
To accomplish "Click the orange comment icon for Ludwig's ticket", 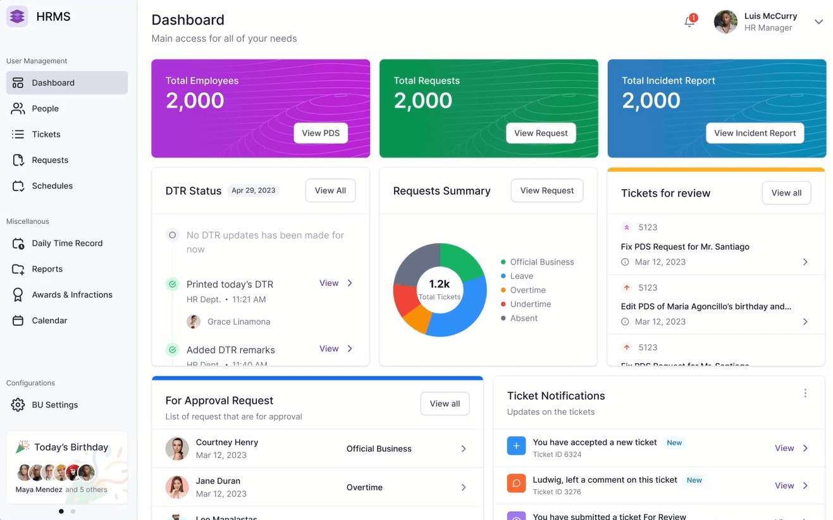I will tap(516, 483).
